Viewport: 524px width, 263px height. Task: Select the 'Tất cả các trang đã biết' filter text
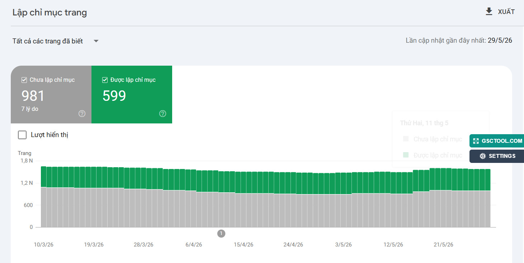(48, 41)
